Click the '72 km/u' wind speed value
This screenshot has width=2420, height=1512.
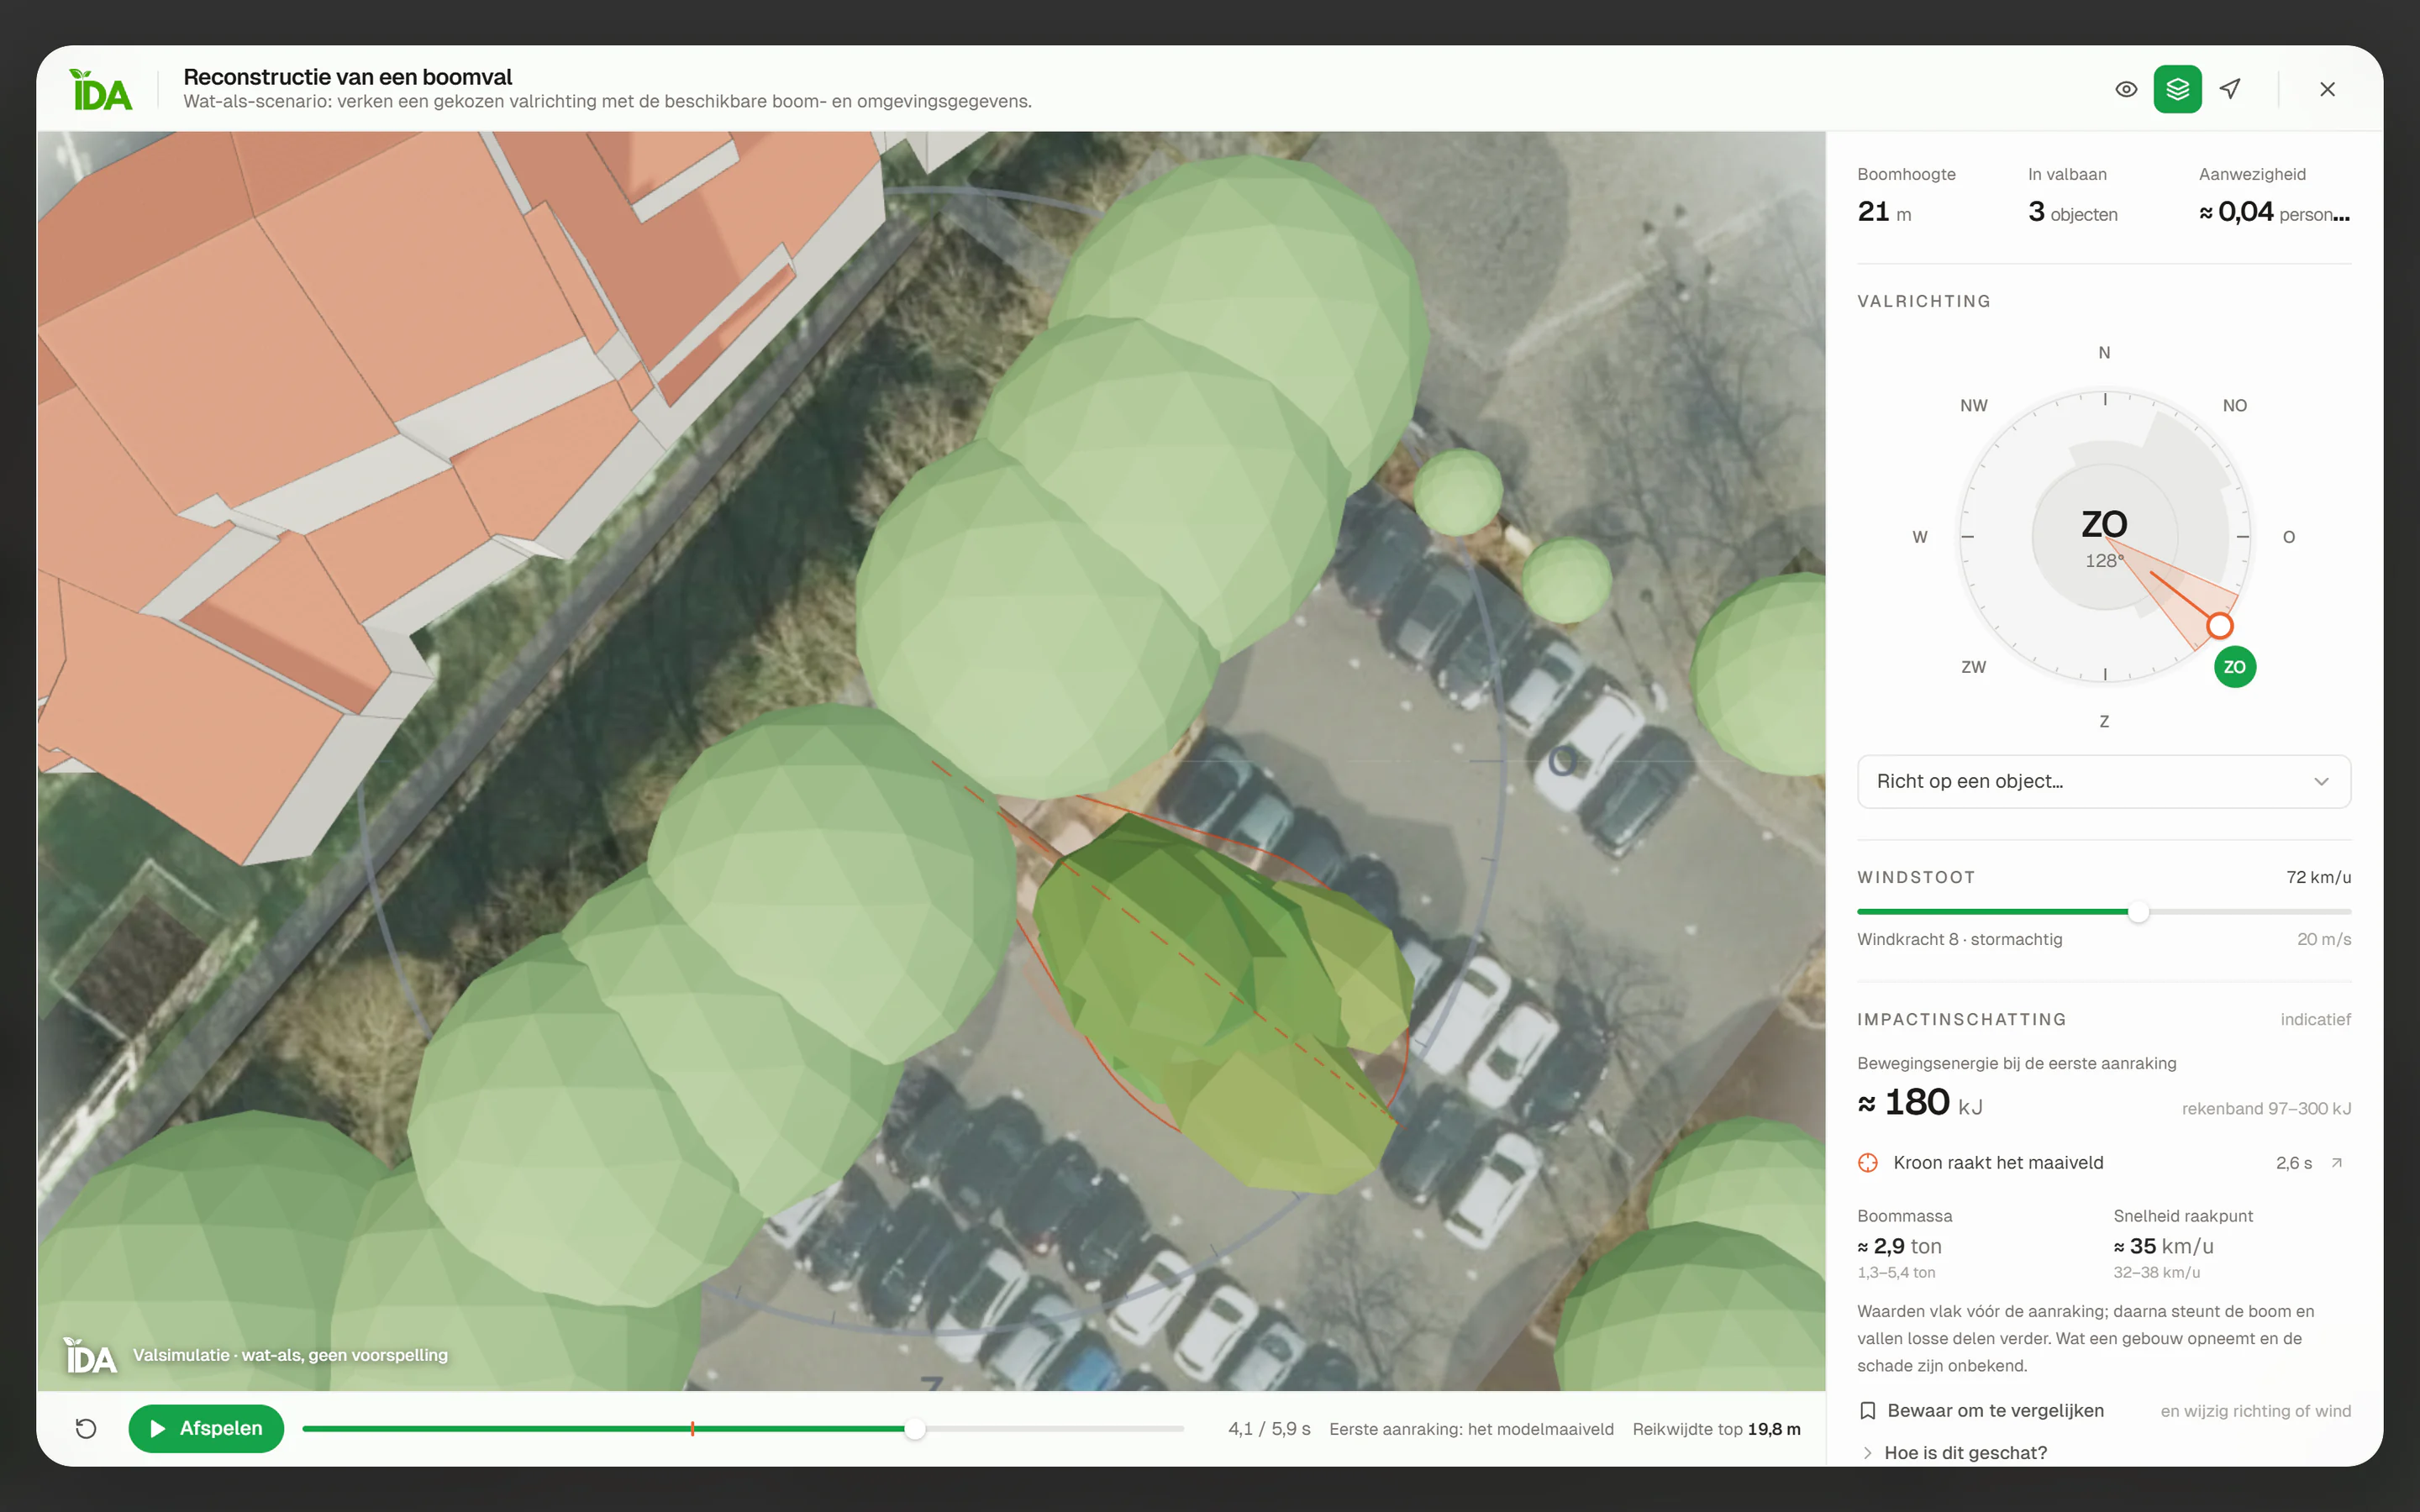[x=2318, y=877]
